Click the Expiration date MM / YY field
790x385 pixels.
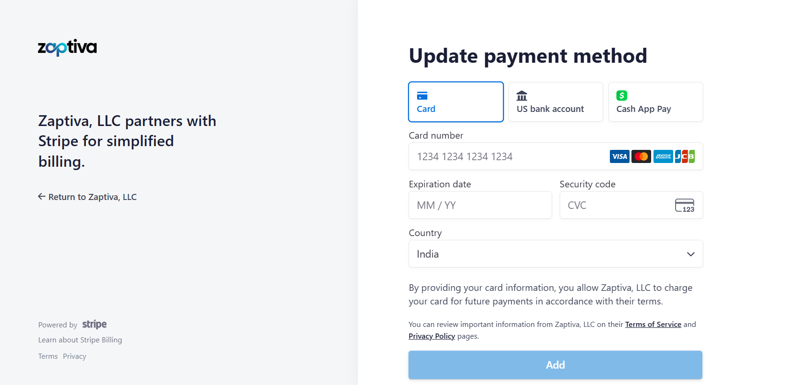480,205
